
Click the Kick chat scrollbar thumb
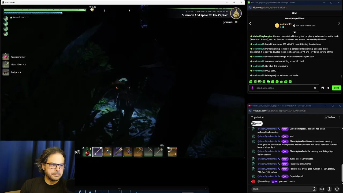click(342, 76)
